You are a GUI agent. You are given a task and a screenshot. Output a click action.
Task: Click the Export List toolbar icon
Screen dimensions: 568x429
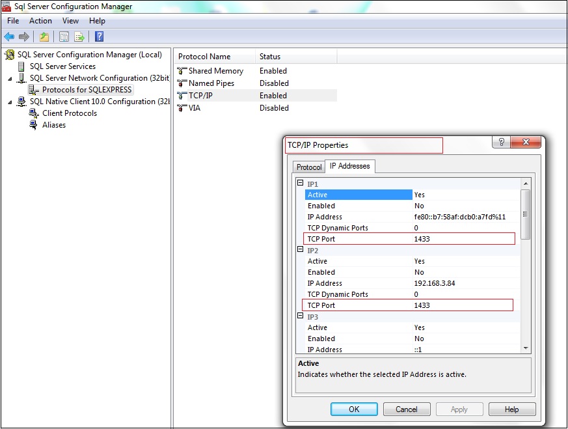tap(79, 36)
